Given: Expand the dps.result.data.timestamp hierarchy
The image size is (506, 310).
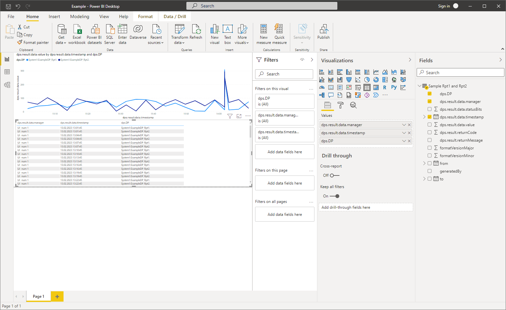Looking at the screenshot, I should [424, 117].
